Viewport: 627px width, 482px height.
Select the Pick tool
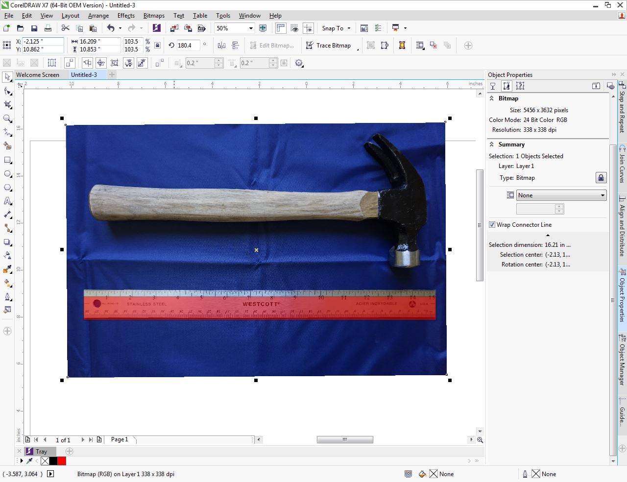[7, 77]
